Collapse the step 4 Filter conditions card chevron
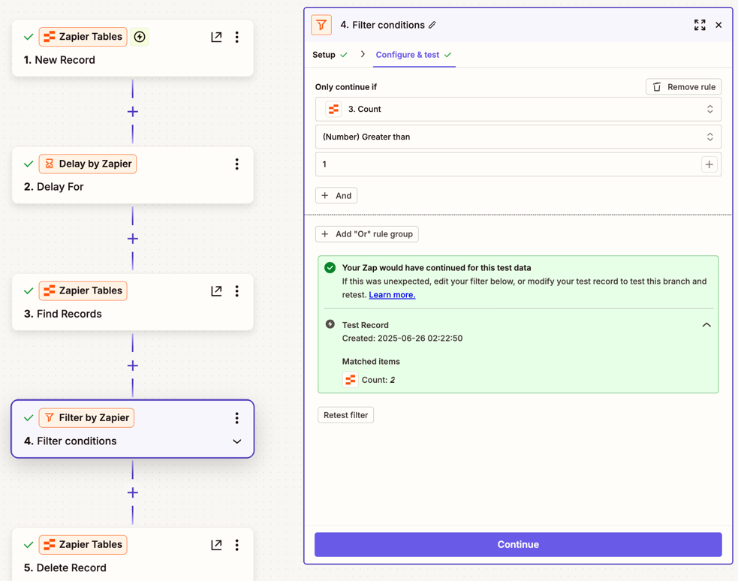 [x=236, y=441]
